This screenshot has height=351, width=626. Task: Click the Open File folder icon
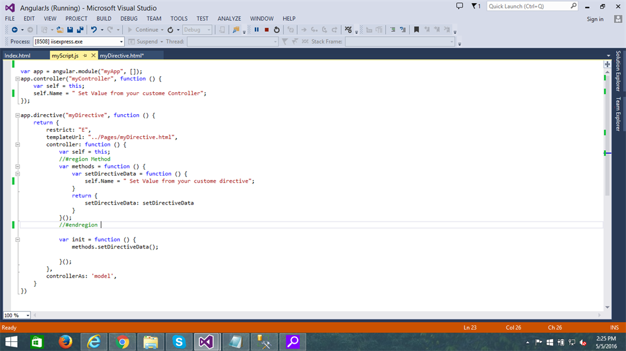[60, 30]
